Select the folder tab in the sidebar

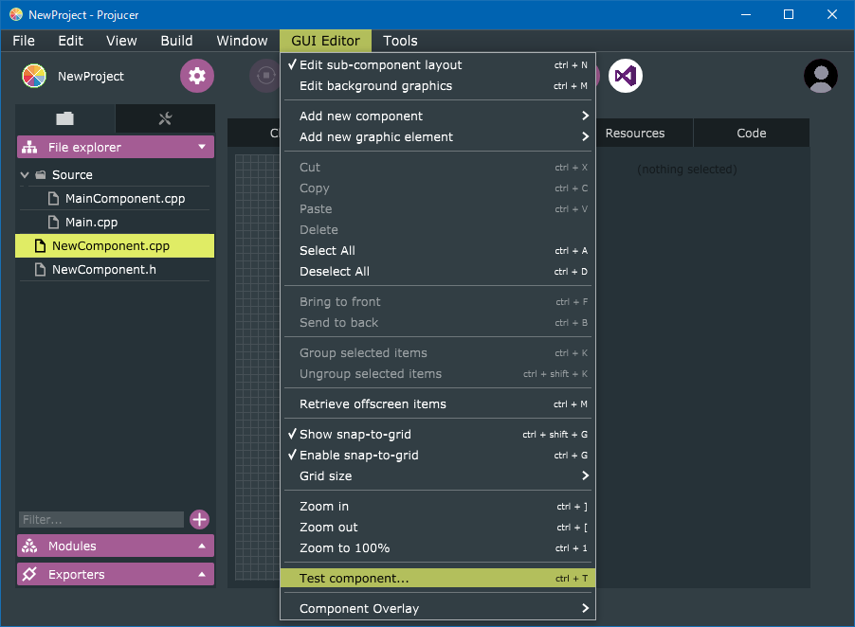[64, 118]
